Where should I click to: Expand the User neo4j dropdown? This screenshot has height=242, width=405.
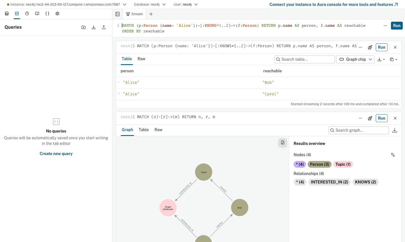tap(196, 5)
